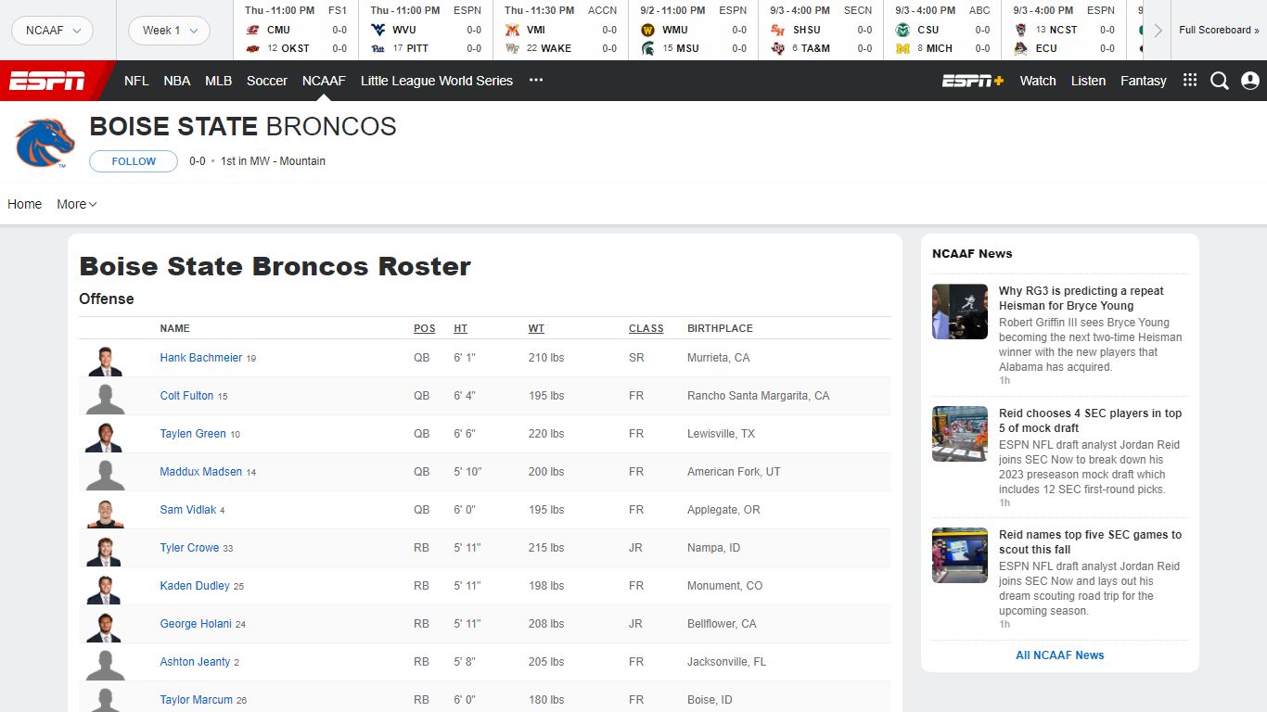Open the Fantasy link

[x=1144, y=81]
